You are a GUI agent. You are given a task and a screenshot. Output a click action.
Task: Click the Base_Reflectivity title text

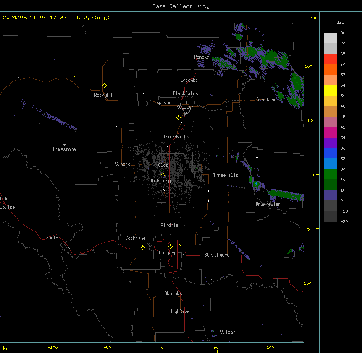(181, 6)
